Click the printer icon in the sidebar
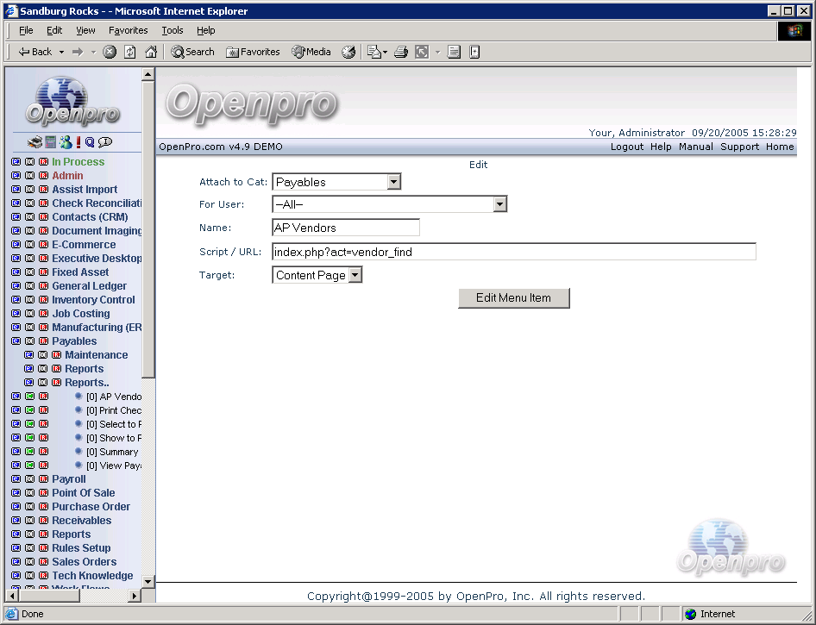The image size is (816, 625). 35,142
